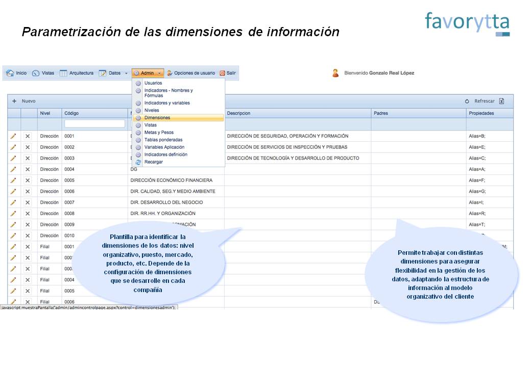Select Variables Aplicación menu entry
The image size is (531, 367).
click(164, 147)
